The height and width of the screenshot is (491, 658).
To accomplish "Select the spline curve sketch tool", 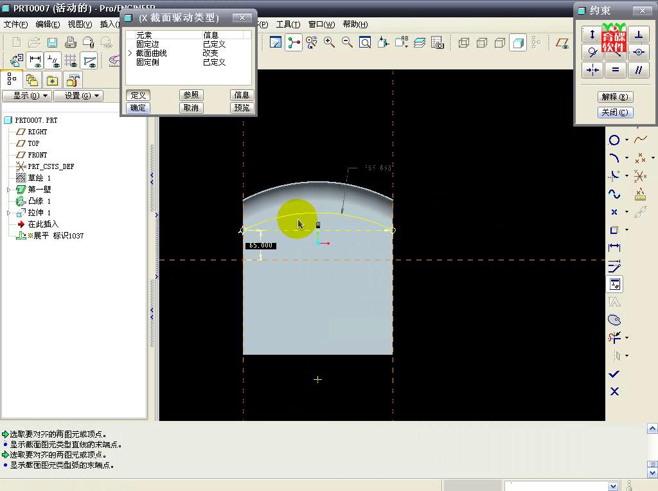I will pyautogui.click(x=614, y=194).
